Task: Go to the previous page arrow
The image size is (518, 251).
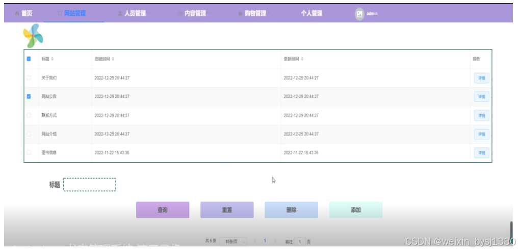Action: 254,241
